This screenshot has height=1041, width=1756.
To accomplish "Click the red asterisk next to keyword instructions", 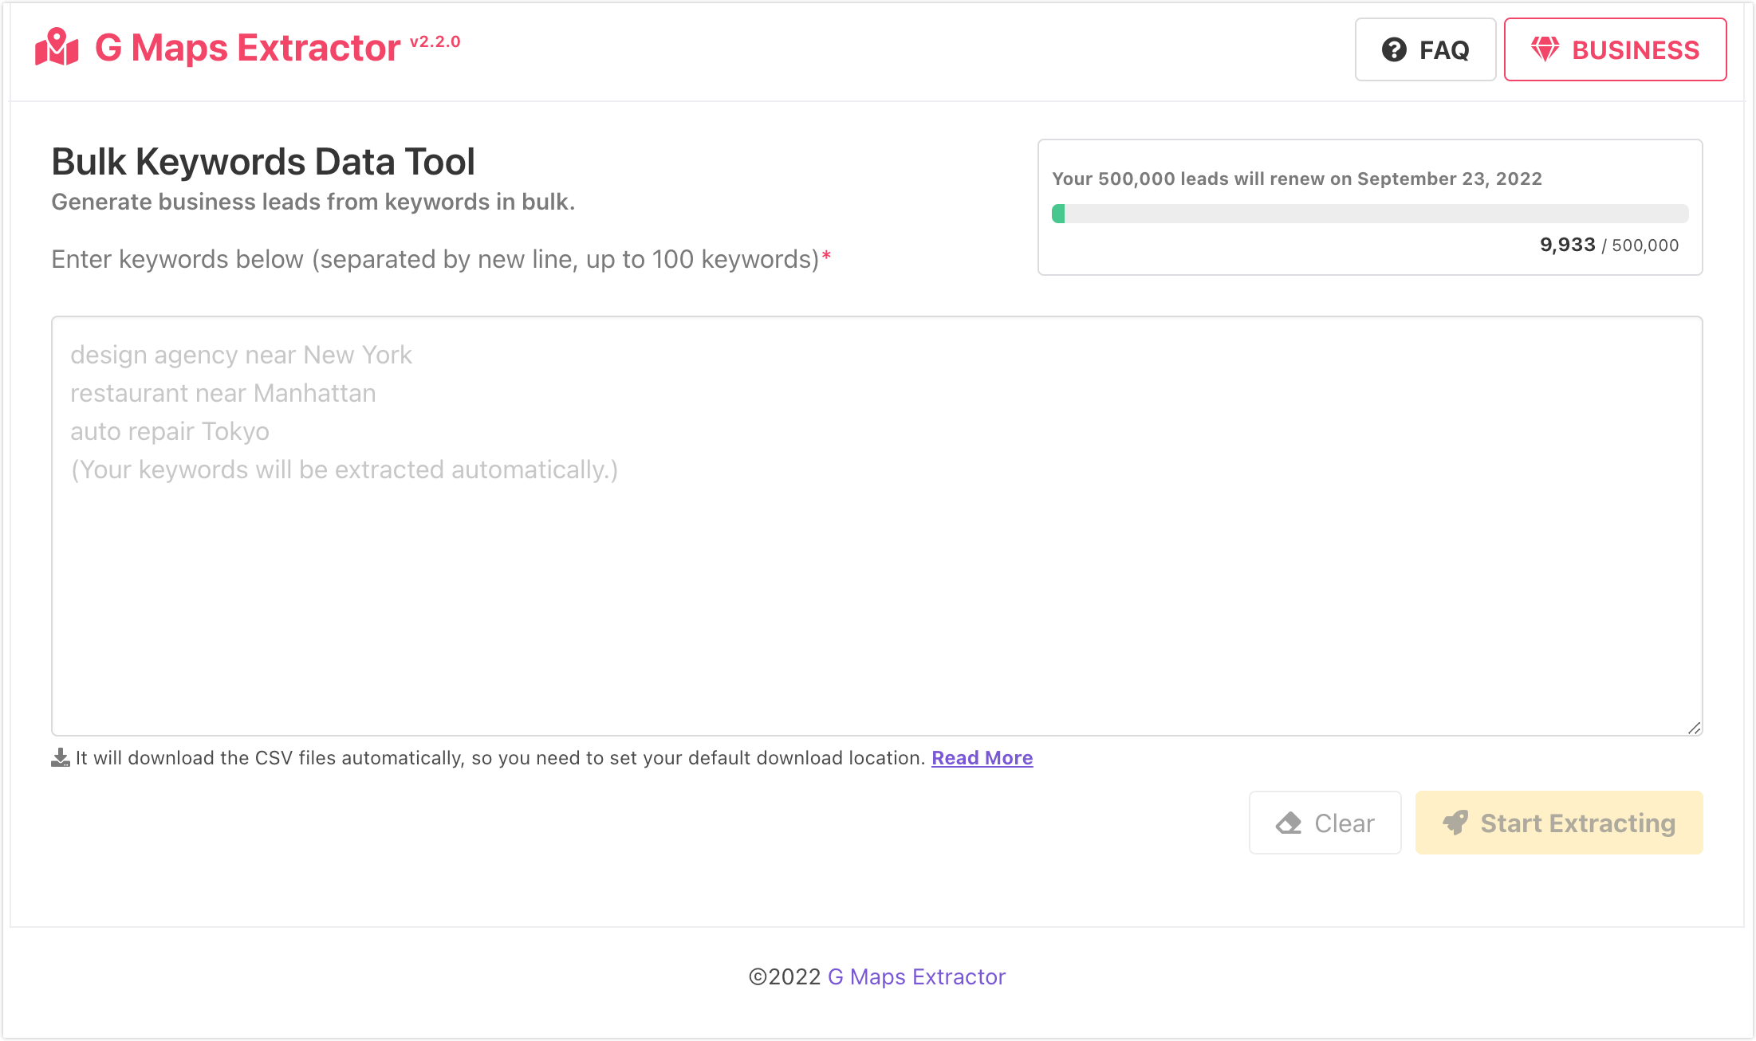I will (826, 256).
